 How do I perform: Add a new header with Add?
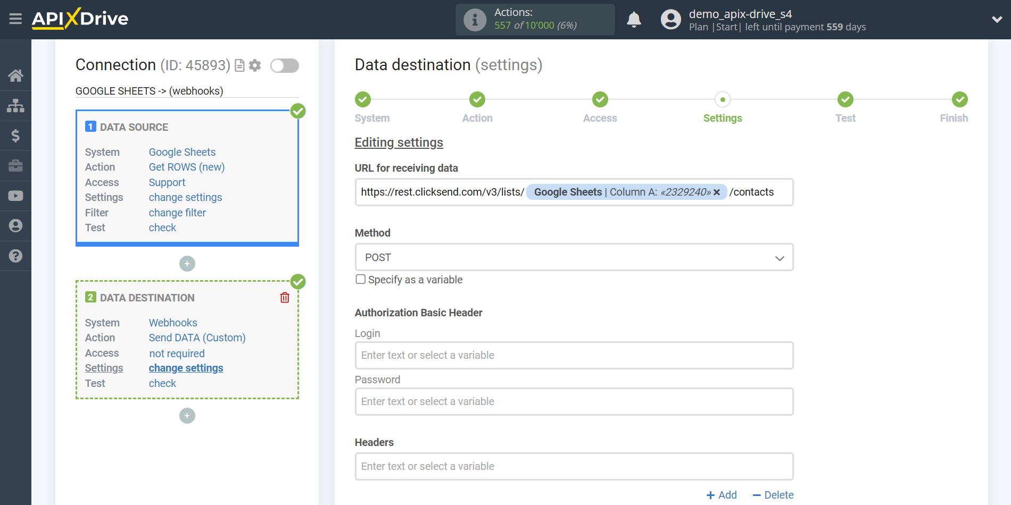tap(722, 495)
